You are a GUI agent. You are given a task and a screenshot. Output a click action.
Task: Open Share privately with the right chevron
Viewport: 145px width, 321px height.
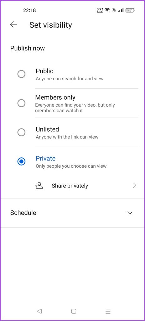135,186
